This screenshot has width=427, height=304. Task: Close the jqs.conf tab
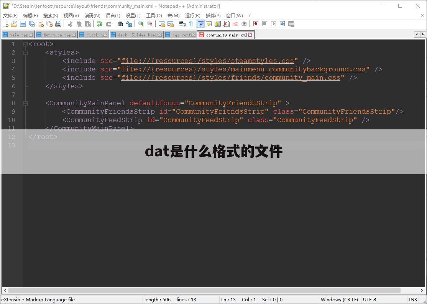click(x=194, y=34)
